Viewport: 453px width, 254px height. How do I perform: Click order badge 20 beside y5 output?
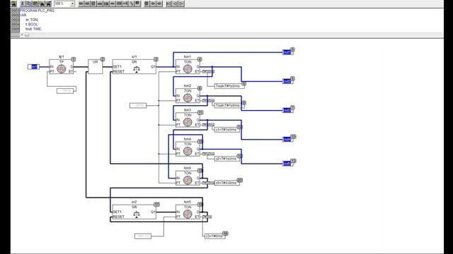click(x=239, y=181)
